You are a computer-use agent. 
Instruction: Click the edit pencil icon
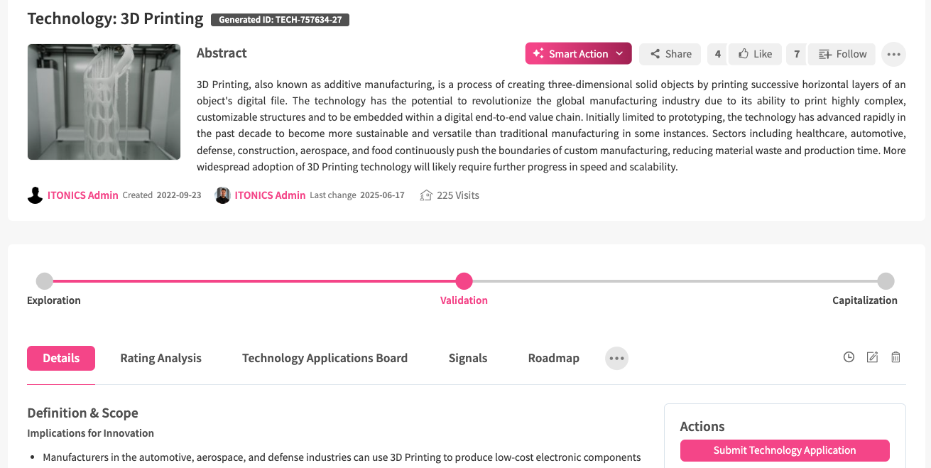[873, 357]
